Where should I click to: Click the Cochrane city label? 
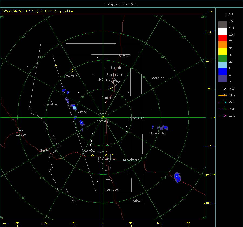(x=88, y=151)
